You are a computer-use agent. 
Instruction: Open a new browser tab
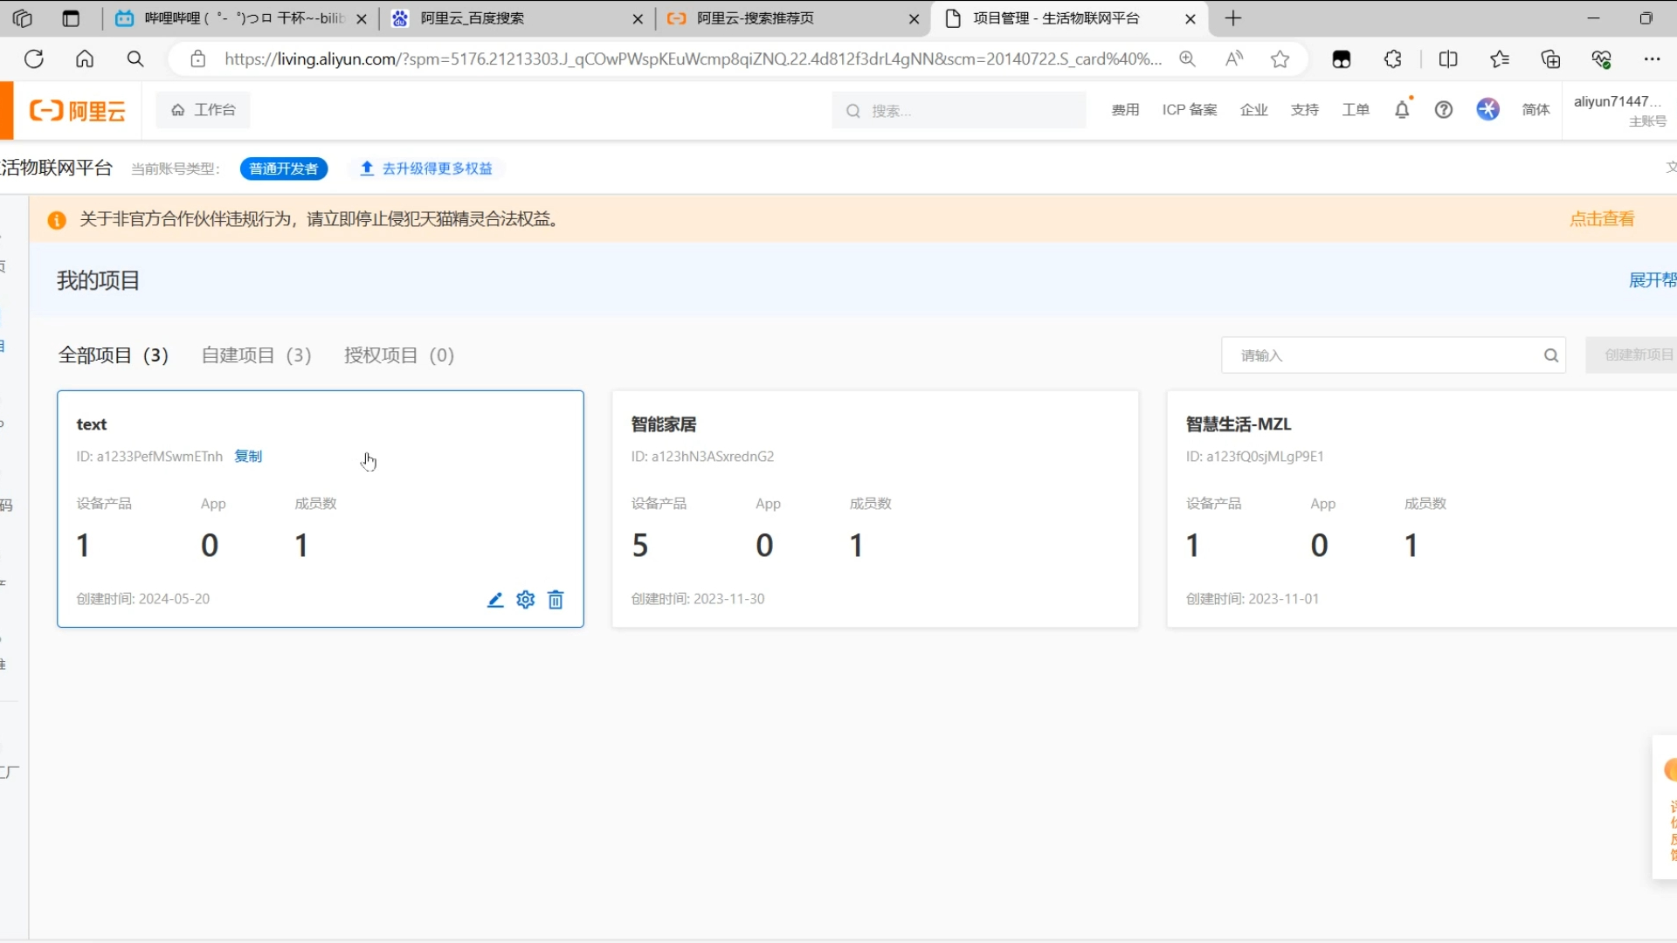pos(1233,18)
